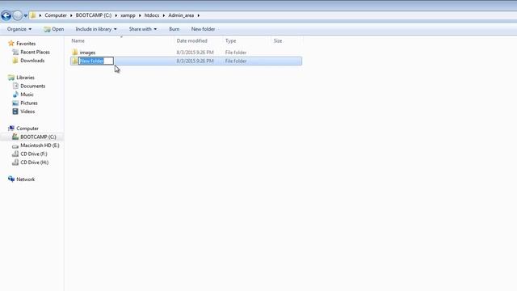Select BOOTCAMP (C:) in the navigation pane
The height and width of the screenshot is (291, 517).
(38, 137)
